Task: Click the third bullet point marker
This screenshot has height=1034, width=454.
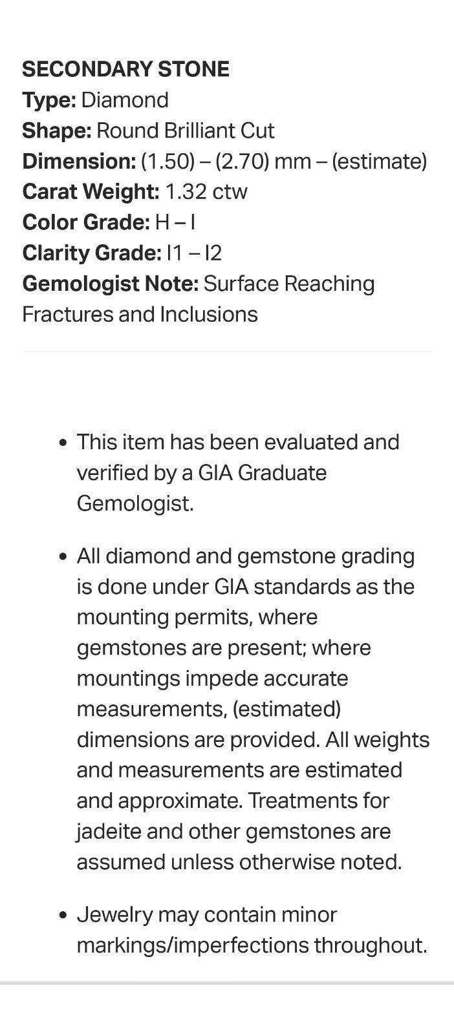Action: [63, 916]
